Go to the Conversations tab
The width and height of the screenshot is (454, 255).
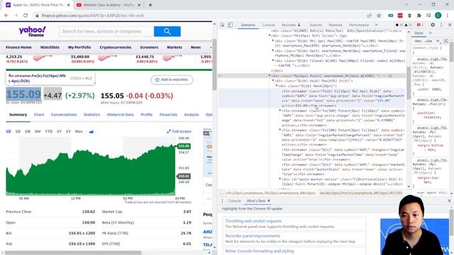tap(64, 115)
